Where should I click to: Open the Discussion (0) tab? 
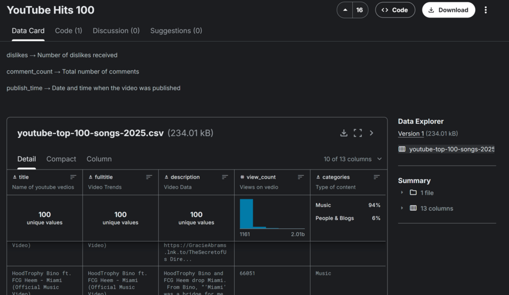(x=116, y=31)
